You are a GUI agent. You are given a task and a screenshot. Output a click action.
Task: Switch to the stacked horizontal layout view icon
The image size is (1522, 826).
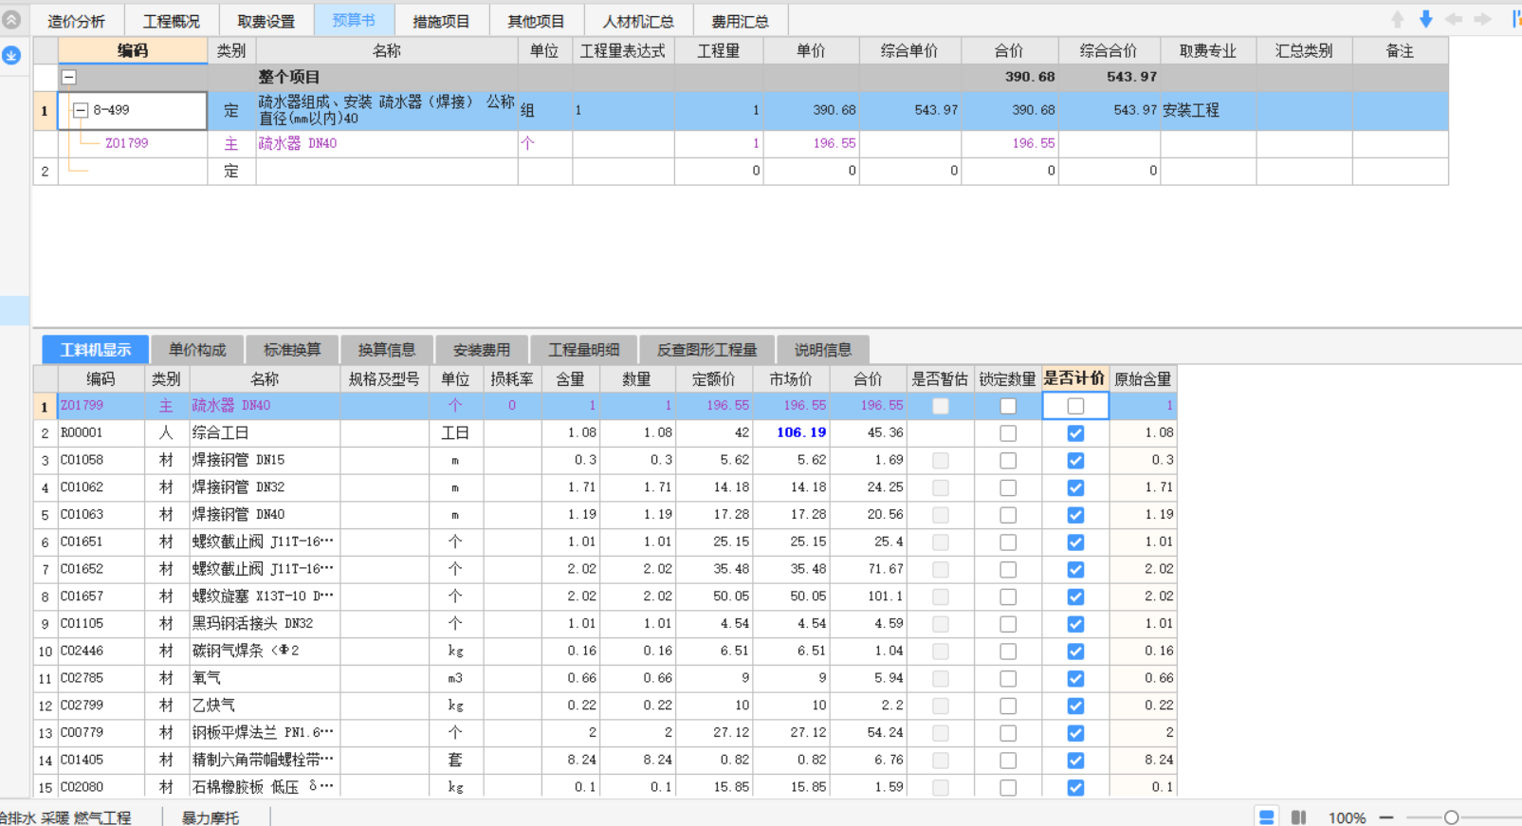[1267, 817]
